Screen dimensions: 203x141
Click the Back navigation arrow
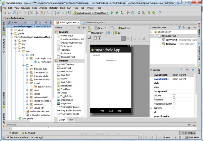click(x=58, y=13)
